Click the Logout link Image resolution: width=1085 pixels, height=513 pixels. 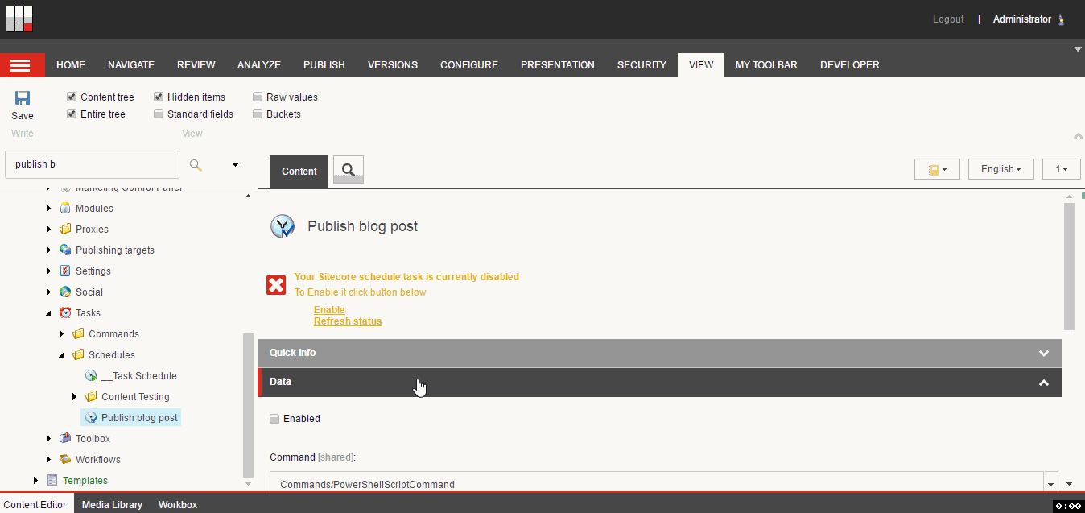coord(948,19)
